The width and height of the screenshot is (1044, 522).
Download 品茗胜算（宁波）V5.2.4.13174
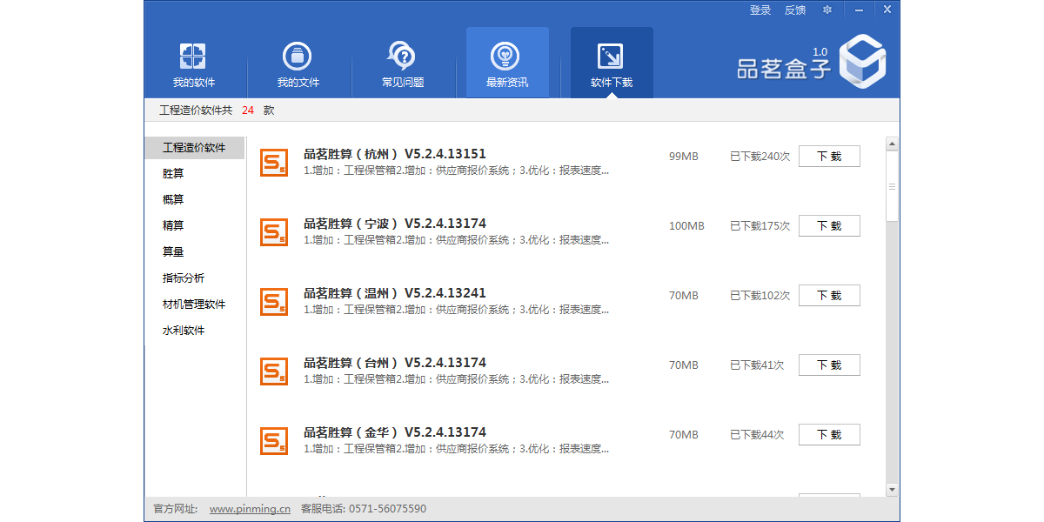(829, 226)
